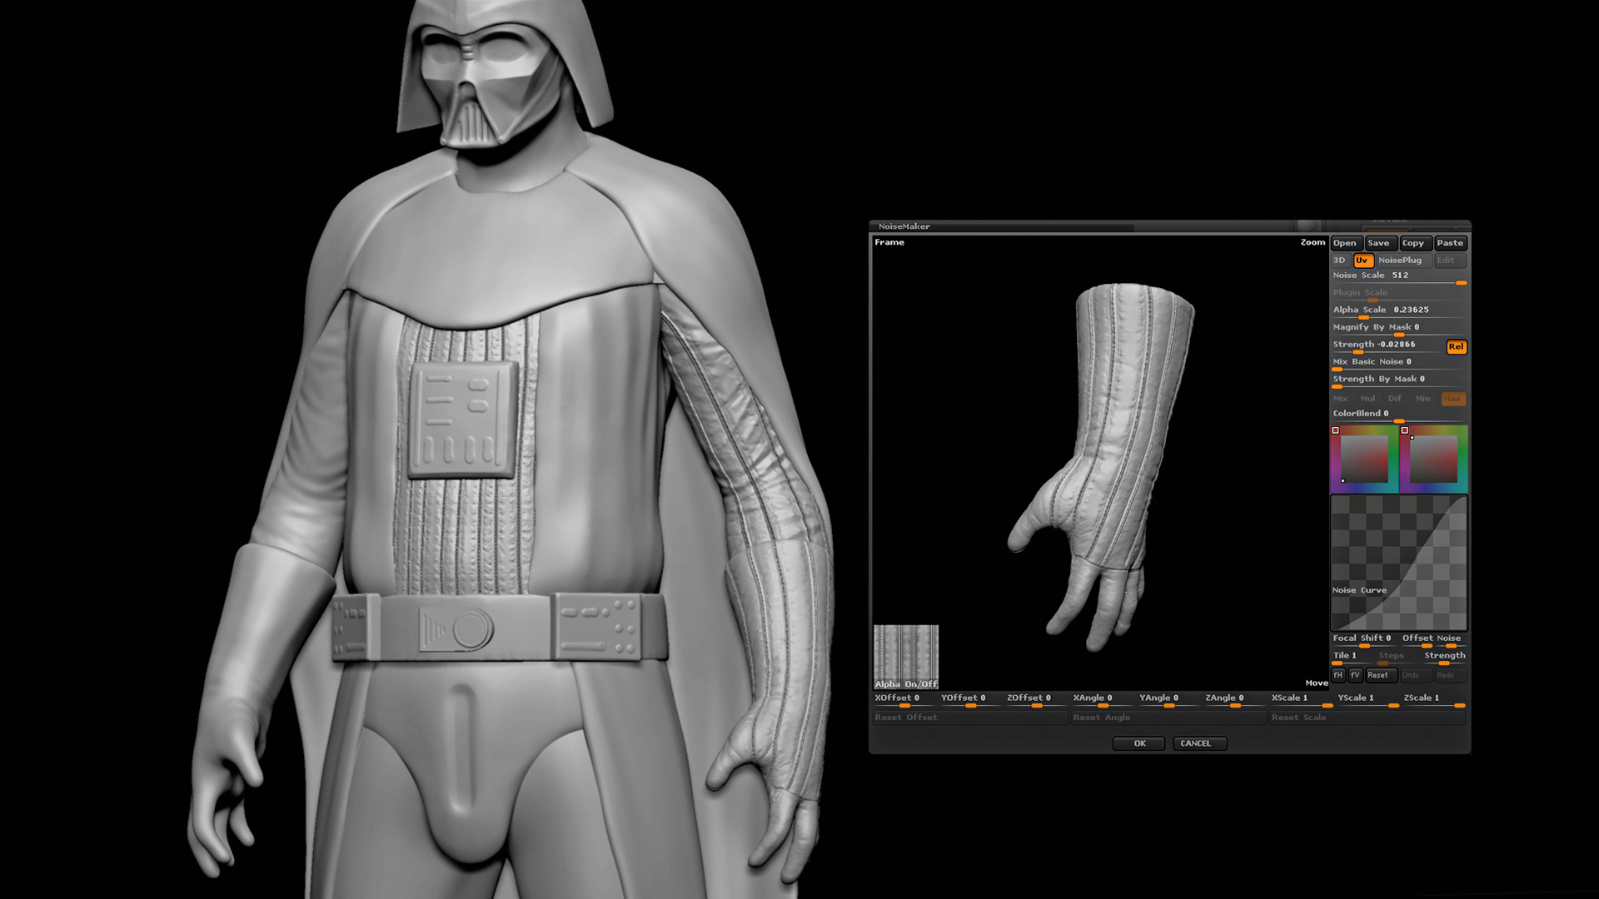Adjust the ZOffset slider

click(x=1037, y=701)
